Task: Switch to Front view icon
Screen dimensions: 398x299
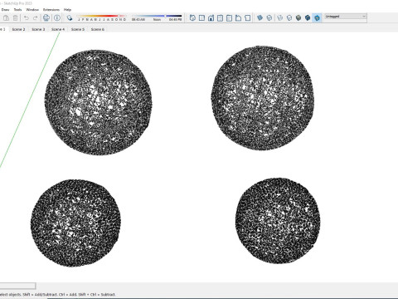Action: click(x=211, y=18)
